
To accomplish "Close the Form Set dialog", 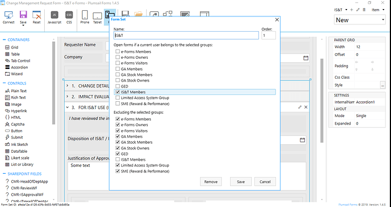I will click(x=277, y=20).
